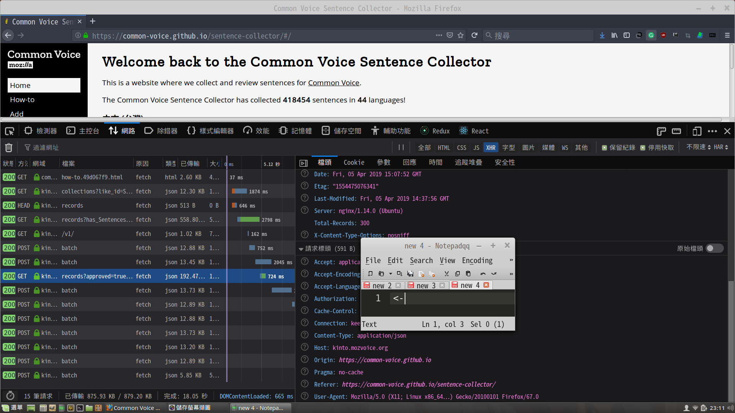Open Firefox library icon
735x413 pixels.
pyautogui.click(x=614, y=35)
